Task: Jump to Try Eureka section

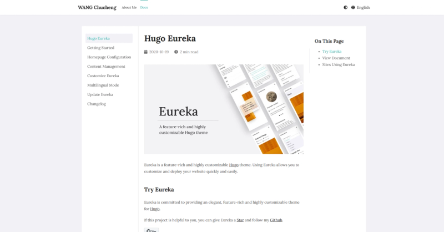Action: 332,51
